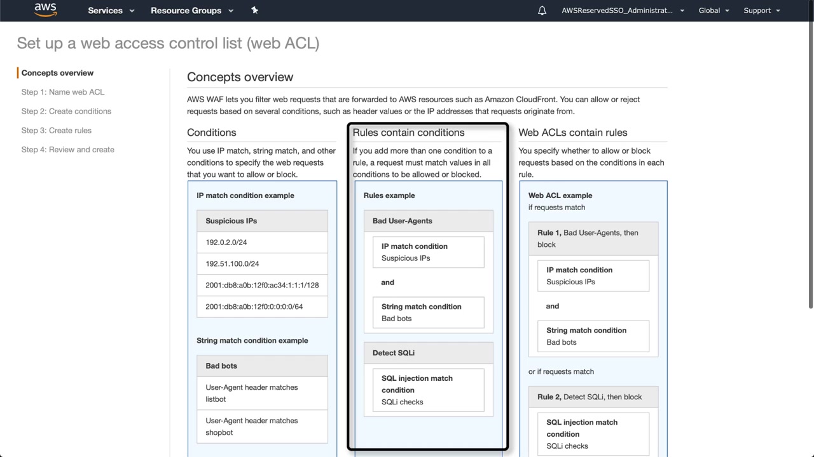Open the notifications bell icon
This screenshot has width=814, height=457.
click(x=542, y=11)
